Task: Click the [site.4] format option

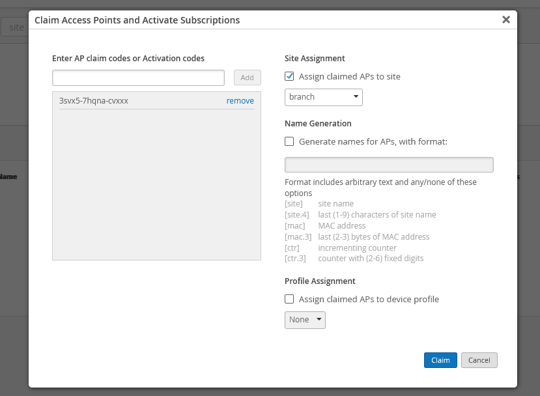Action: pos(296,215)
